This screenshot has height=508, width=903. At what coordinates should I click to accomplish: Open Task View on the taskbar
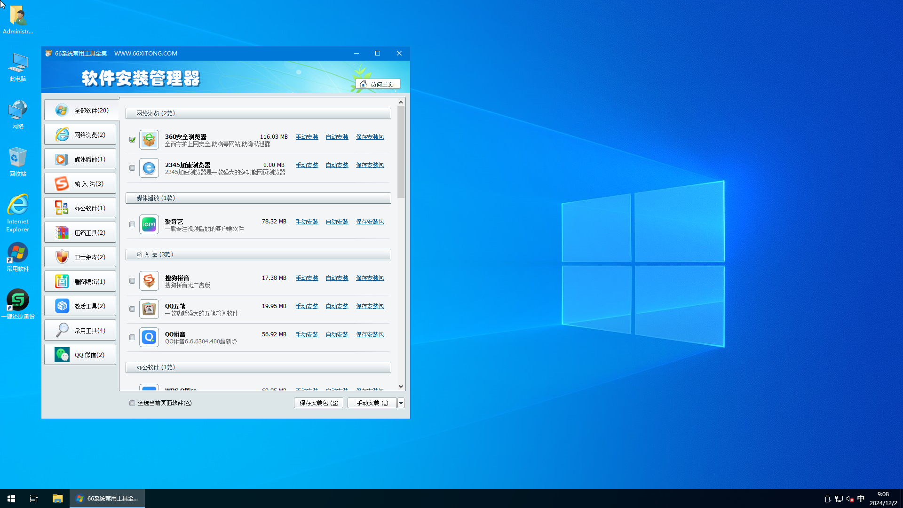(x=34, y=499)
